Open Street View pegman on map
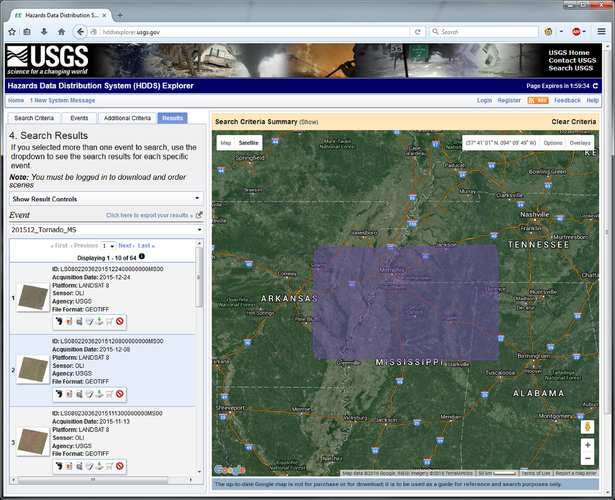The image size is (615, 500). coord(588,427)
